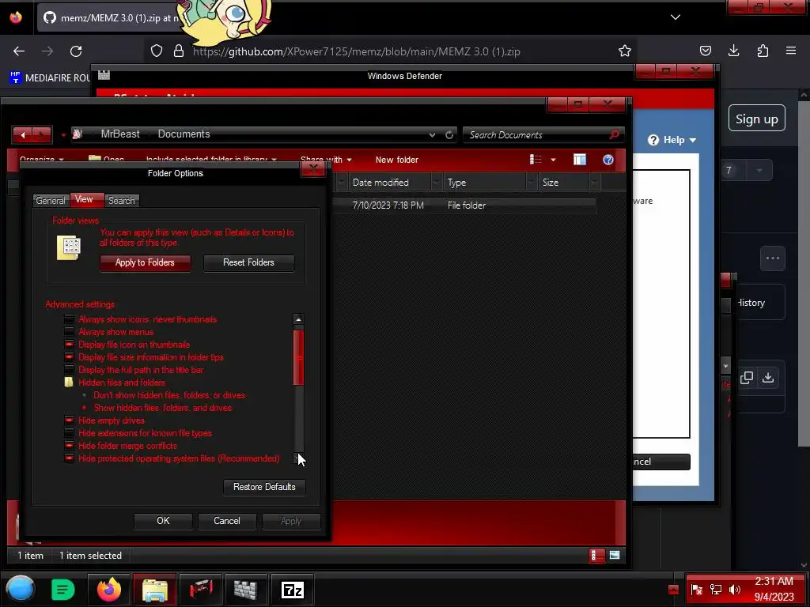This screenshot has height=607, width=810.
Task: Open the List all tabs chevron
Action: tap(676, 17)
